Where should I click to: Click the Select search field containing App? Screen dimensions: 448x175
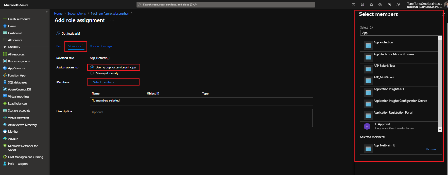point(401,33)
